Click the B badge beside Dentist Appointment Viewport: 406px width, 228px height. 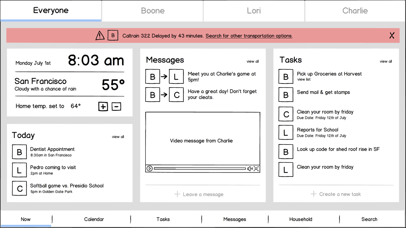pos(19,152)
